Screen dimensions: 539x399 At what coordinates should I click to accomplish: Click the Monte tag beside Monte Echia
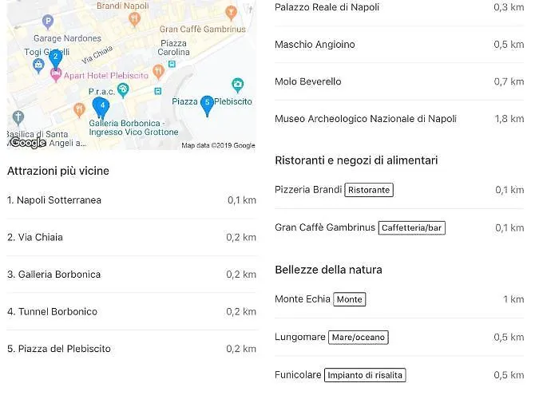[x=349, y=300]
